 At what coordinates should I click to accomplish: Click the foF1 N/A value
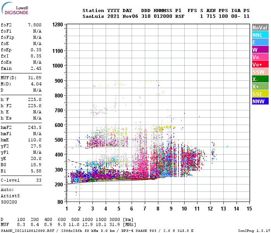pos(37,31)
